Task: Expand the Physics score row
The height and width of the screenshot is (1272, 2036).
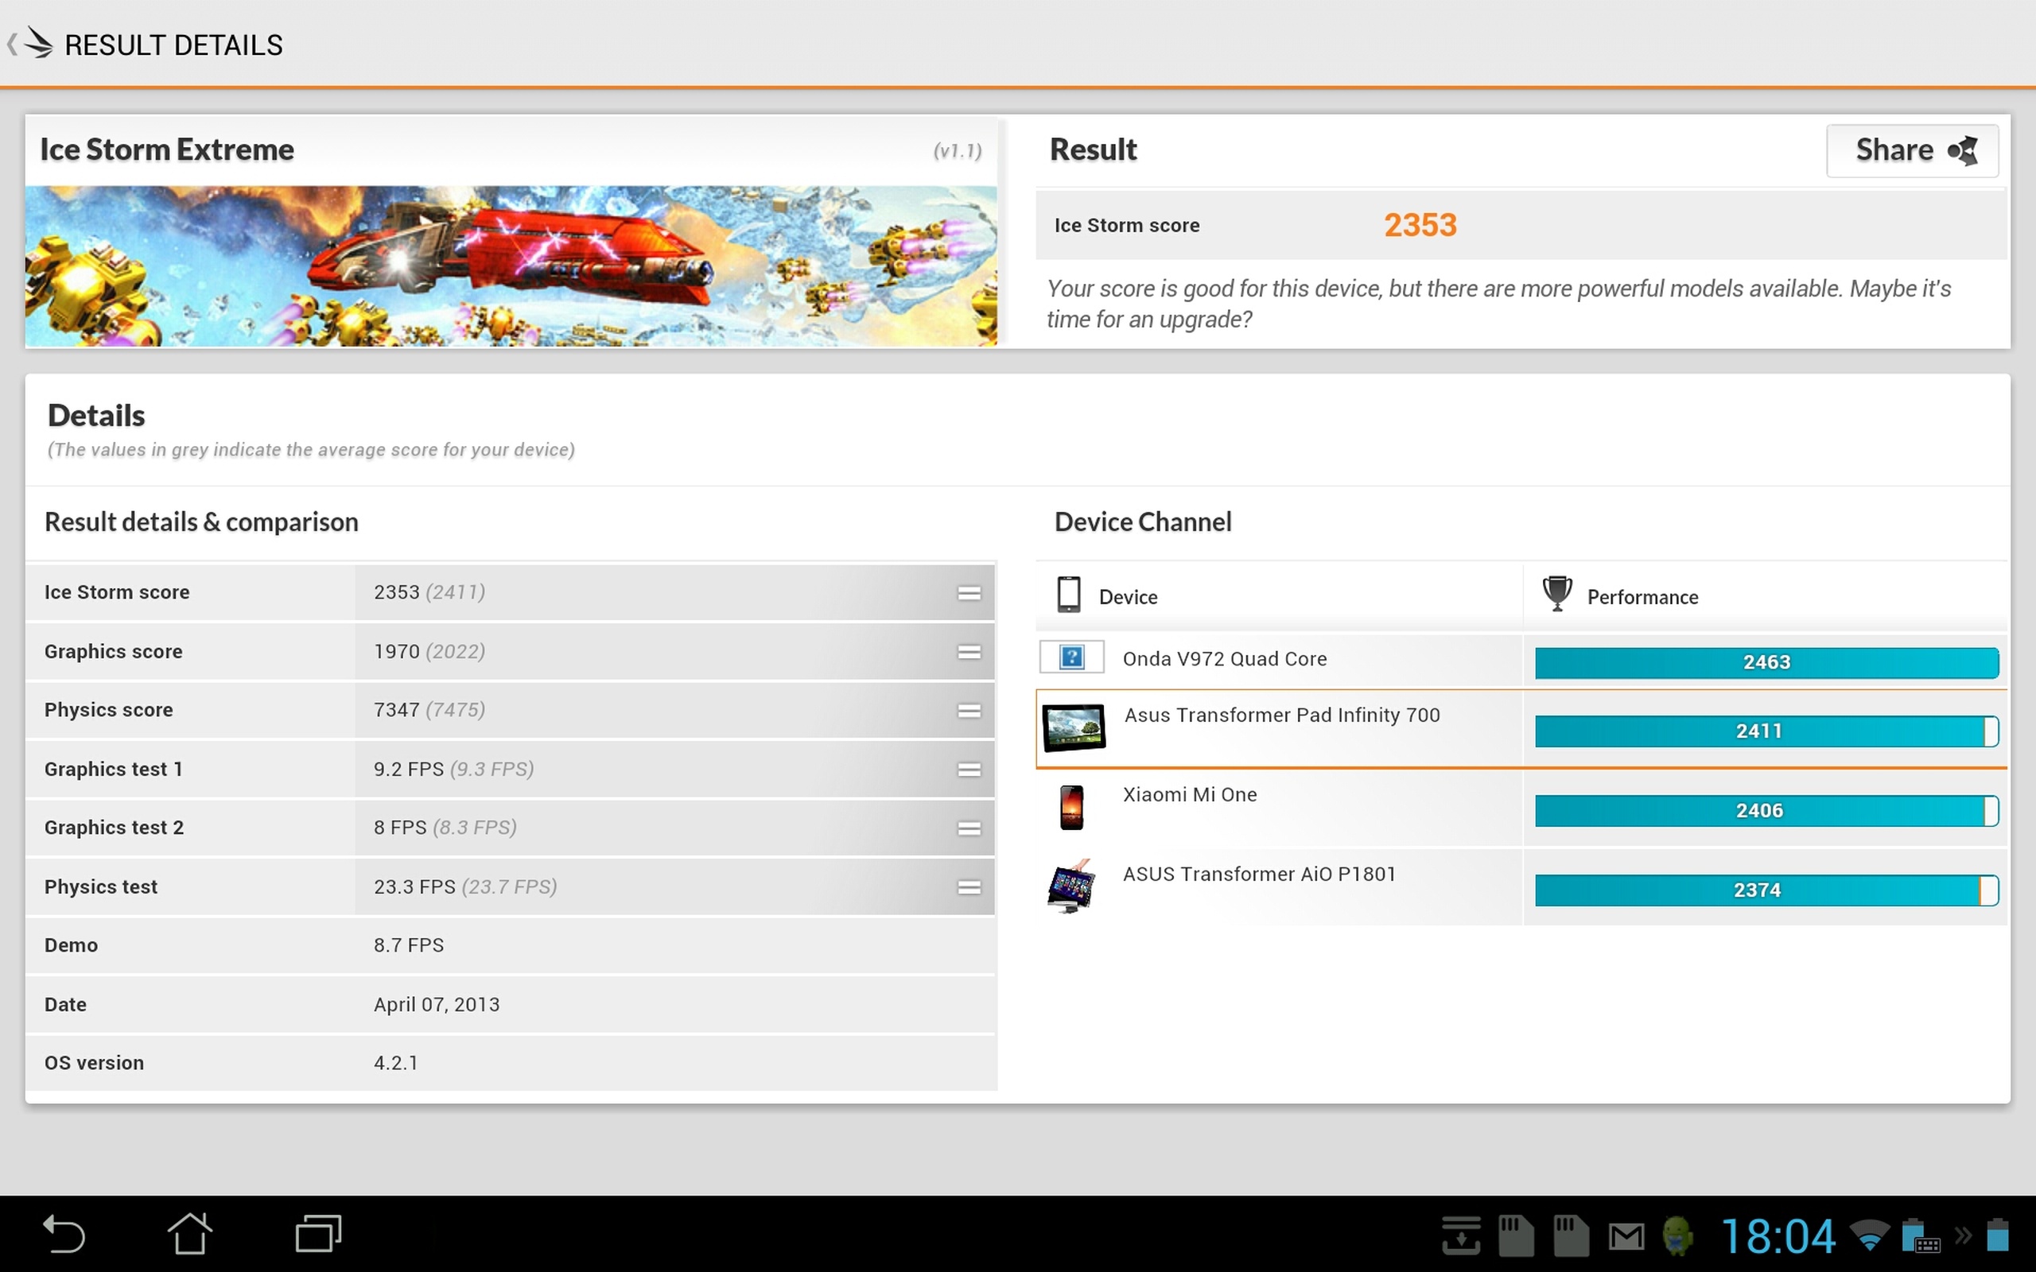Action: [969, 711]
